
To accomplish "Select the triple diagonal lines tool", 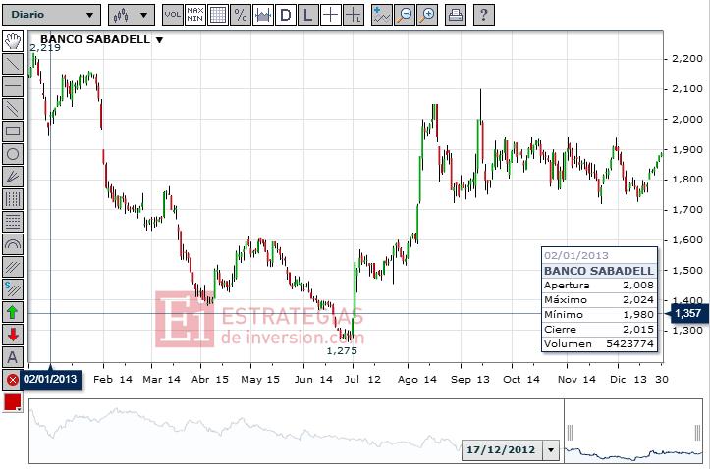I will point(13,267).
